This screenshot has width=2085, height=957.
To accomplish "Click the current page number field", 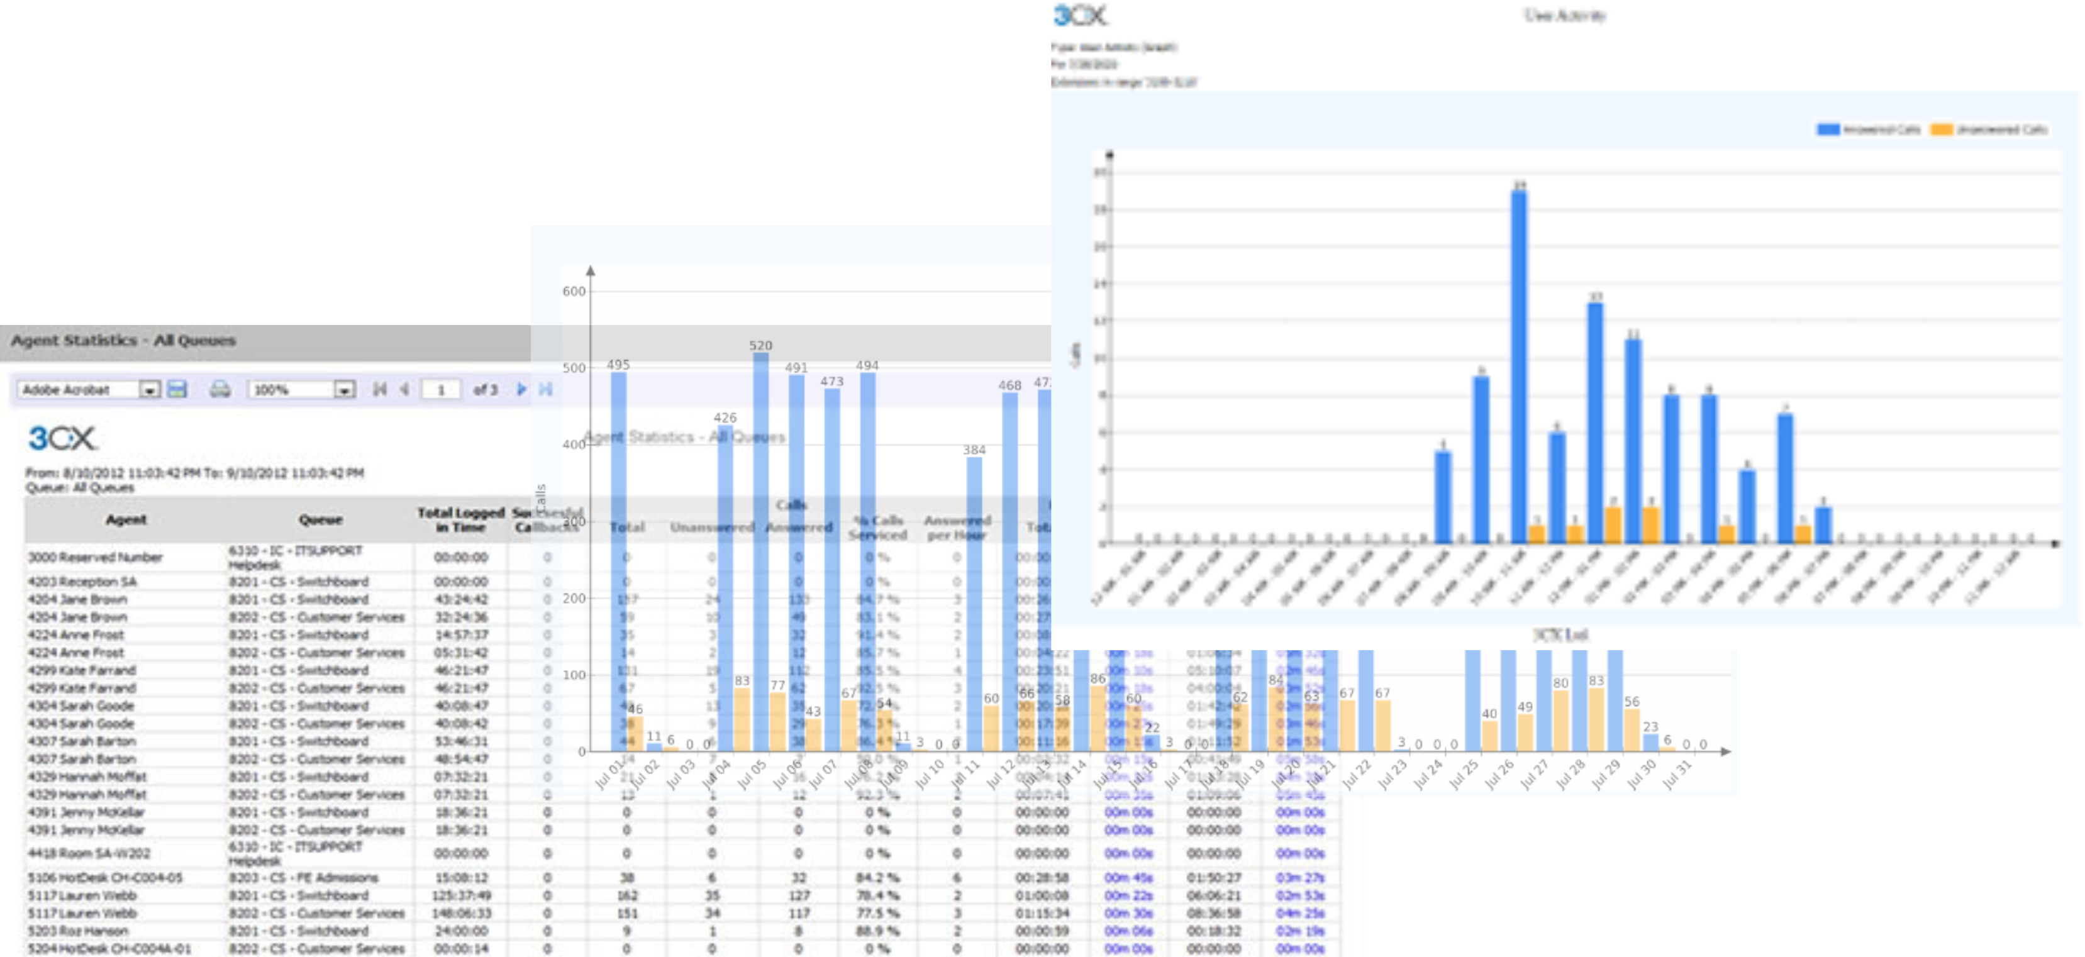I will (x=441, y=389).
